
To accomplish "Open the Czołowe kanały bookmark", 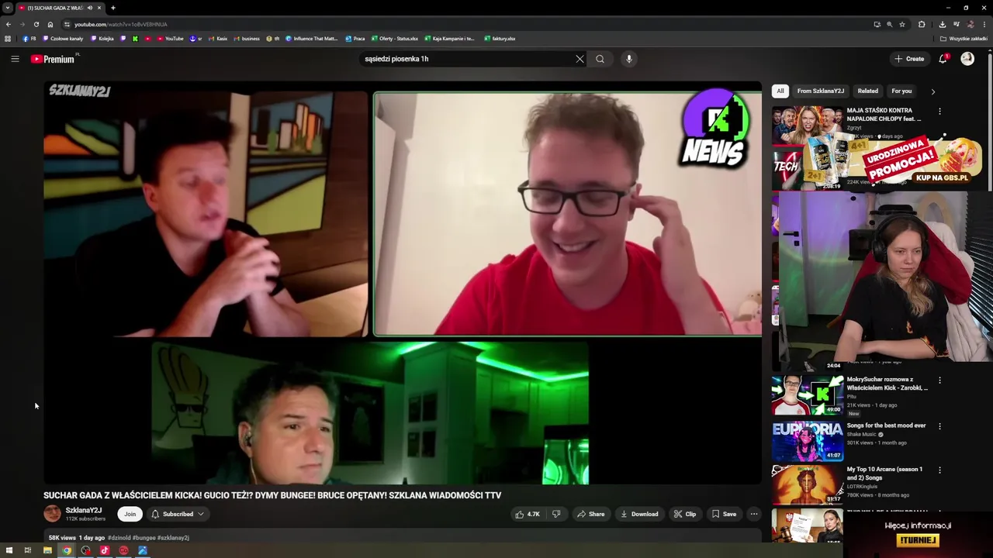I will [x=64, y=38].
